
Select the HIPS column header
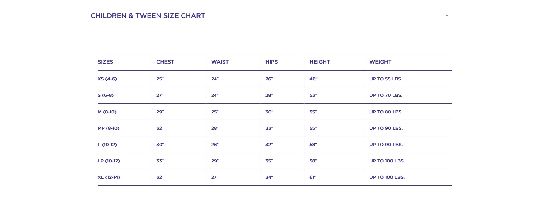(x=272, y=62)
